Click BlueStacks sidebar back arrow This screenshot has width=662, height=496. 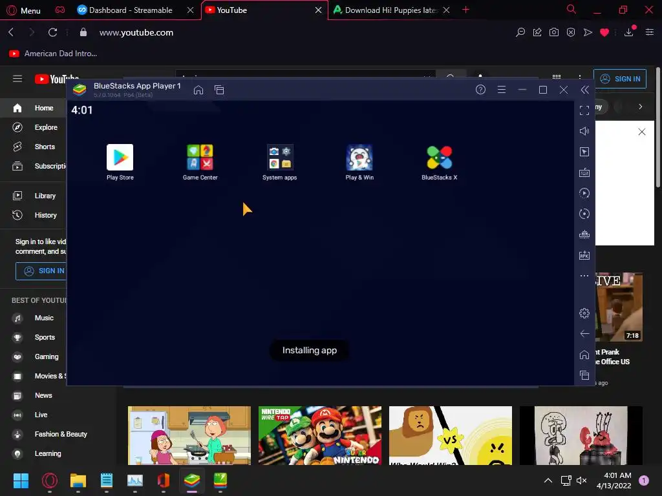(x=584, y=334)
